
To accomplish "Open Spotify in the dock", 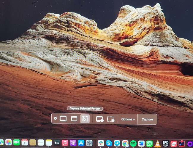I will coord(133,144).
